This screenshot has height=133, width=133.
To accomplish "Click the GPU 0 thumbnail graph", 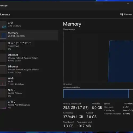I will coord(3,105).
